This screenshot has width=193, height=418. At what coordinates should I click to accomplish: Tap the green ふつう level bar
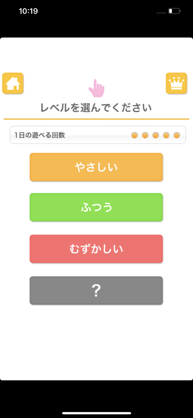click(96, 207)
